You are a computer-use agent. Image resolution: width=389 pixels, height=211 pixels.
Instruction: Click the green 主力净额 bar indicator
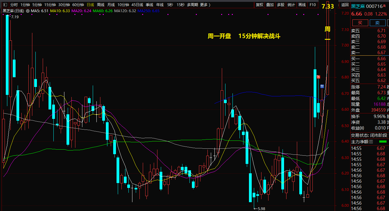point(383,142)
